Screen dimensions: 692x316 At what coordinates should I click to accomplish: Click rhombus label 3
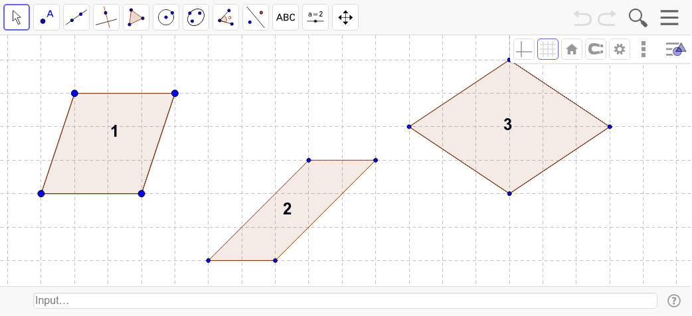click(508, 124)
